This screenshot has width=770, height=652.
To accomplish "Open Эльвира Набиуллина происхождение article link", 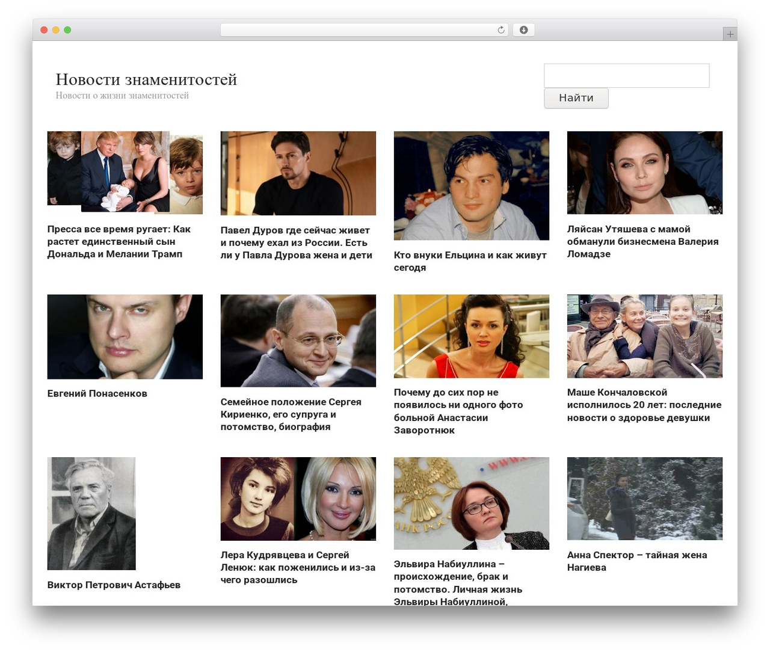I will point(458,582).
